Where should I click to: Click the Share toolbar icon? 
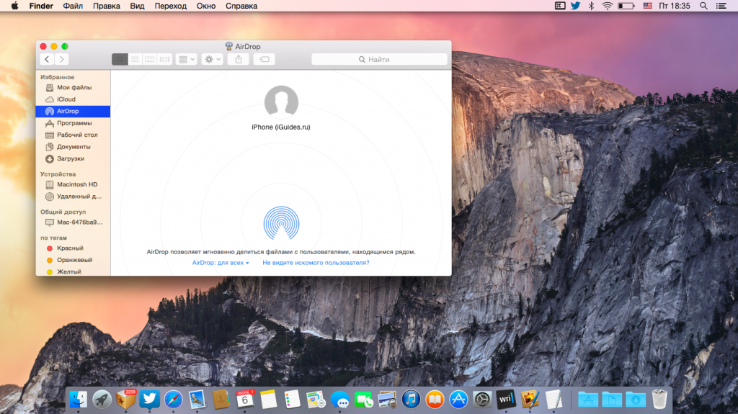tap(239, 59)
